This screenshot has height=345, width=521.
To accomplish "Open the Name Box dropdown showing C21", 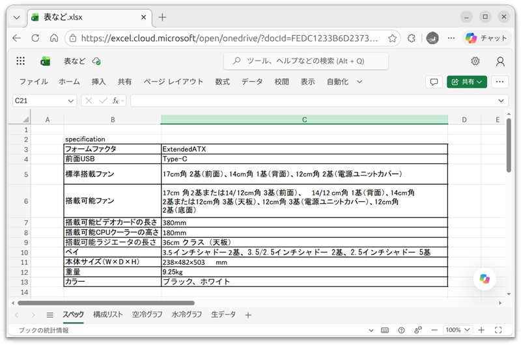I will pos(71,101).
